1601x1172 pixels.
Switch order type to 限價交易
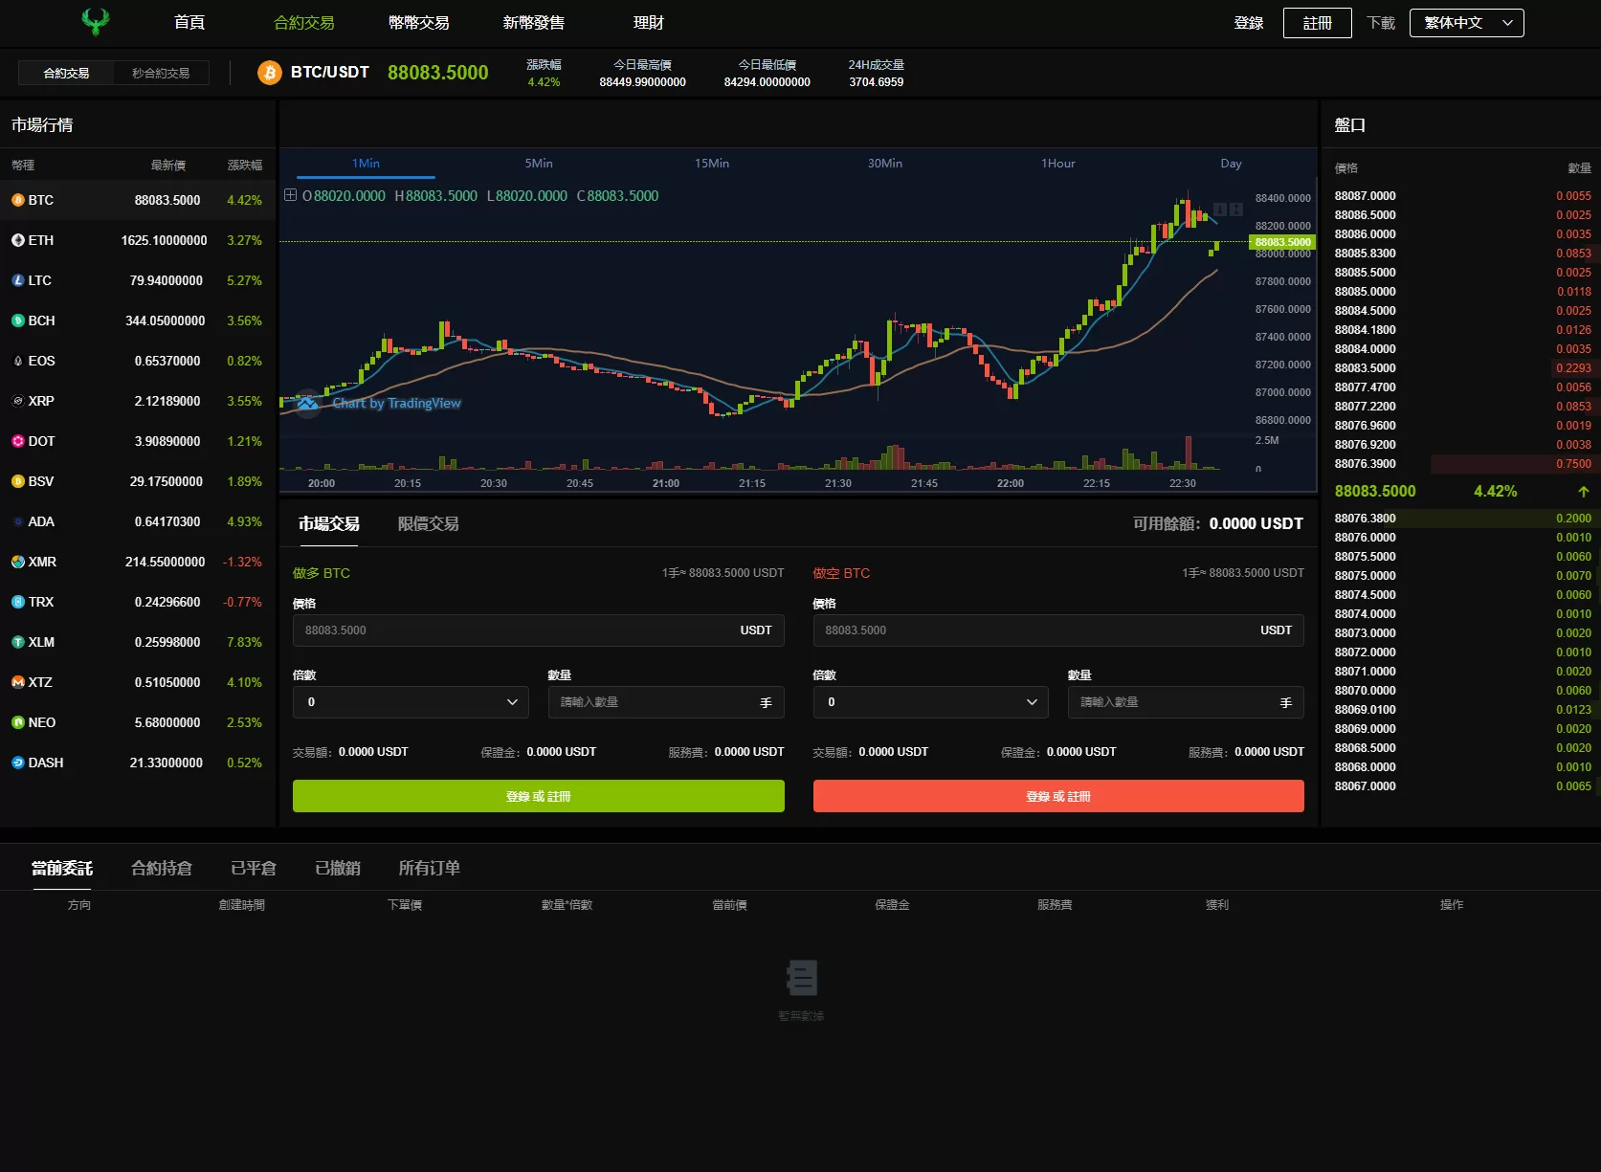[428, 524]
